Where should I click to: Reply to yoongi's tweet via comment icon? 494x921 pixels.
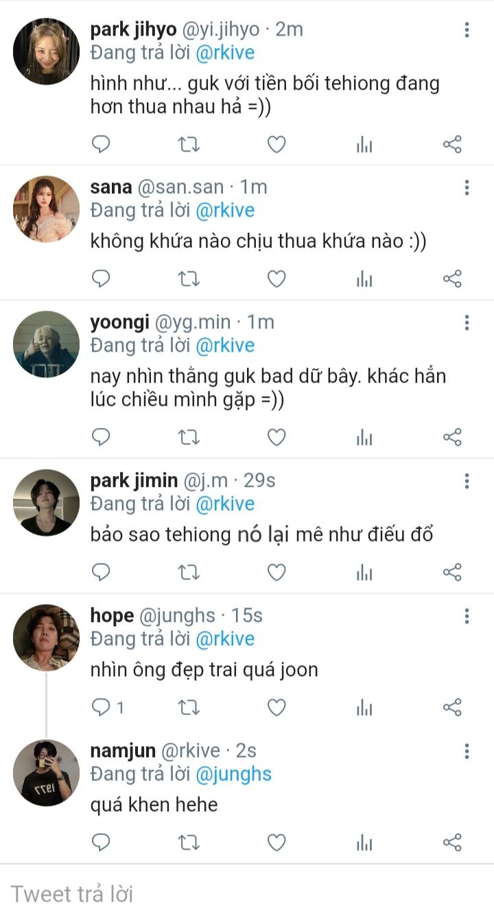(x=102, y=437)
